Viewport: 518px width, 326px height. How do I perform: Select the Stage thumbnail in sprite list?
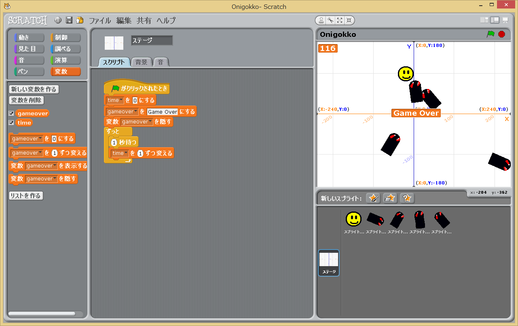(329, 263)
